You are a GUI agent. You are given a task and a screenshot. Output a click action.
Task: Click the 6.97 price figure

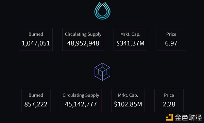[171, 43]
